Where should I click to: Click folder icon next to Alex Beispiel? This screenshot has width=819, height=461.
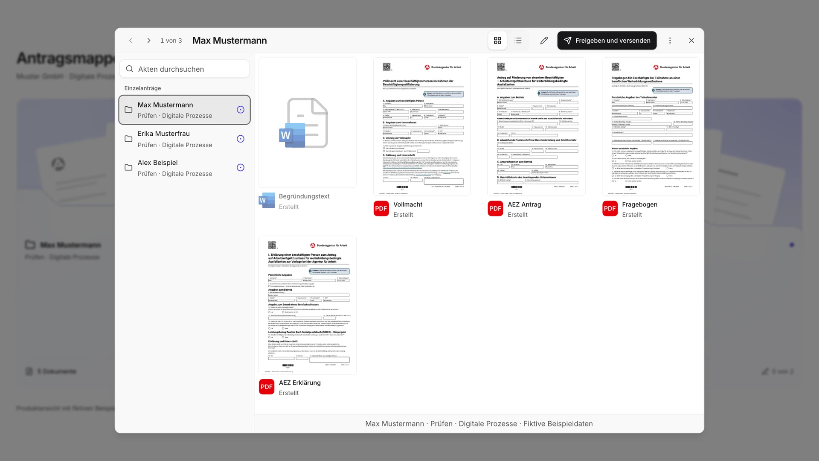pyautogui.click(x=128, y=167)
